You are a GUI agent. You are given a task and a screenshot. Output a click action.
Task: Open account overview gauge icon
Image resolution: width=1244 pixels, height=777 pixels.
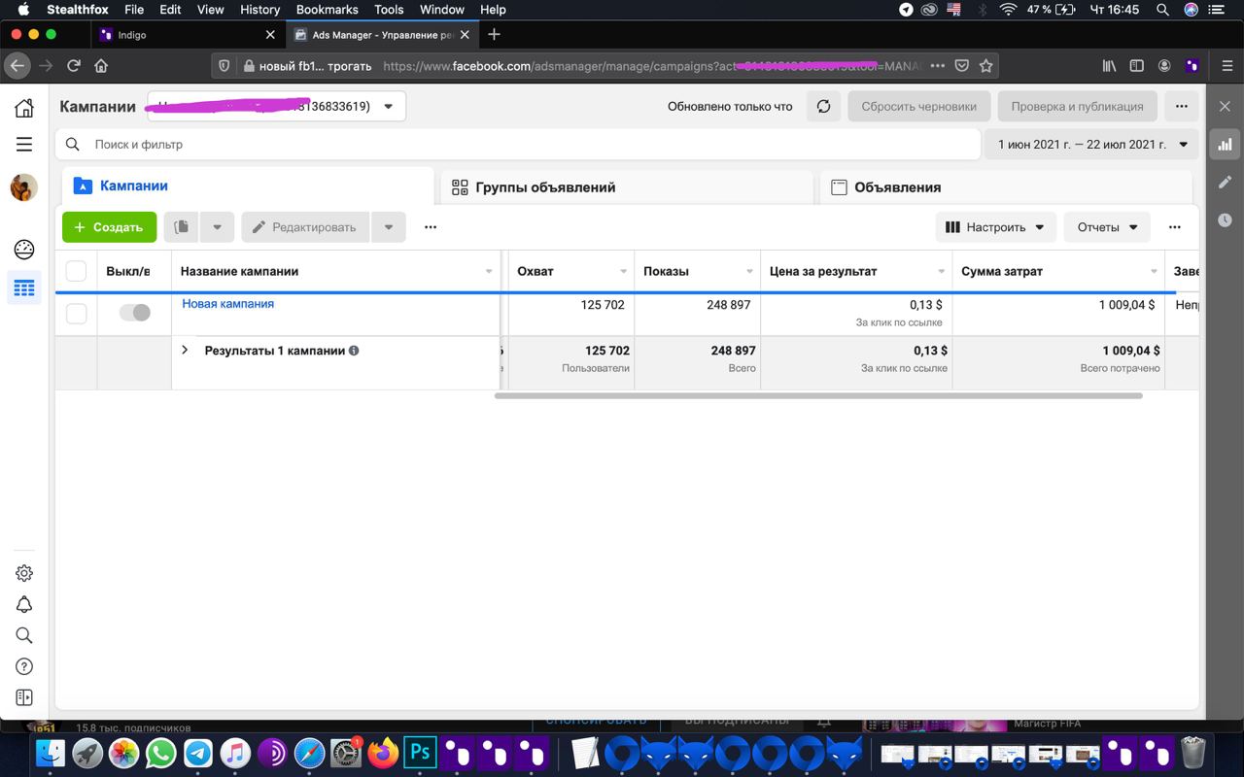point(24,250)
